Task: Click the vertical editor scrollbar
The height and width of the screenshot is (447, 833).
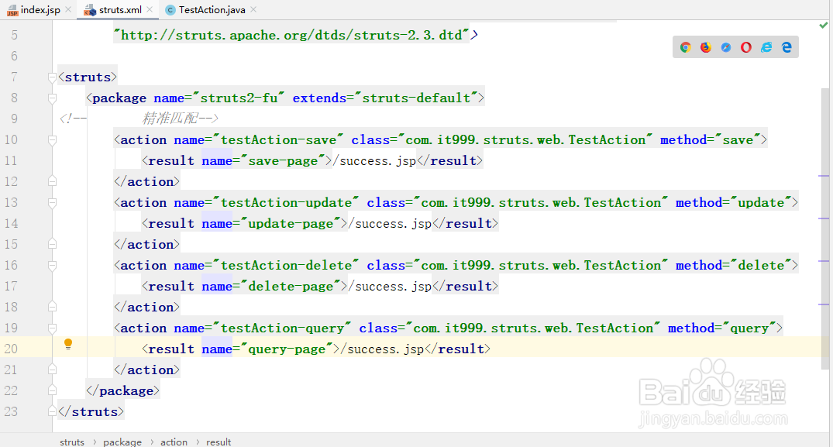Action: (x=825, y=229)
